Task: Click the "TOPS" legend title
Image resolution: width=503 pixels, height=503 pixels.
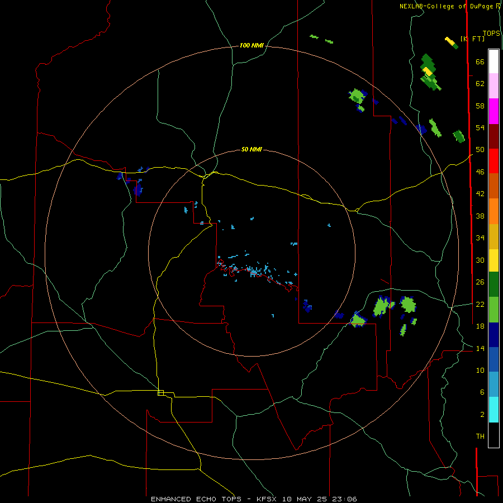Action: 491,34
